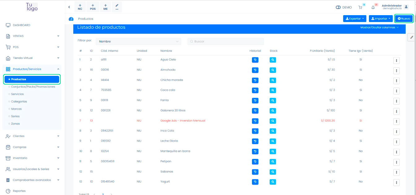416x195 pixels.
Task: Click the NC quick-add shortcut icon
Action: (80, 7)
